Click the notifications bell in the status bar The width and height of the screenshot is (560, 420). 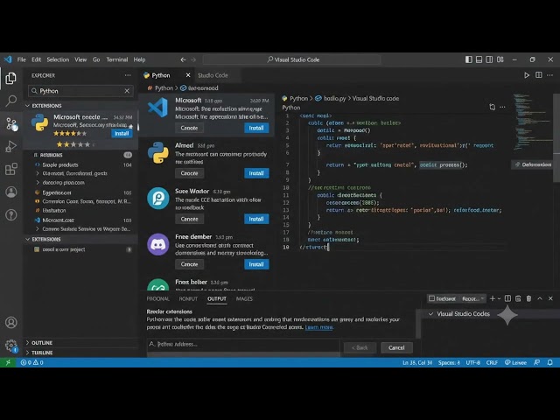point(550,362)
